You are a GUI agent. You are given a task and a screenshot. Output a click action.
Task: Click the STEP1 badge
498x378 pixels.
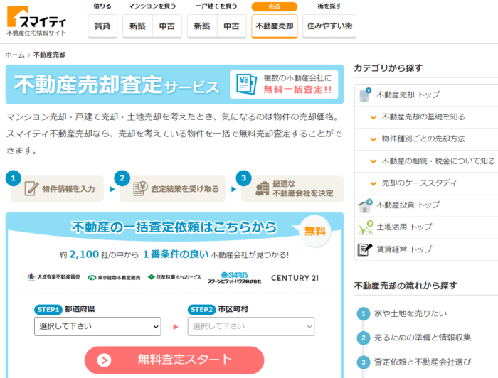click(48, 310)
